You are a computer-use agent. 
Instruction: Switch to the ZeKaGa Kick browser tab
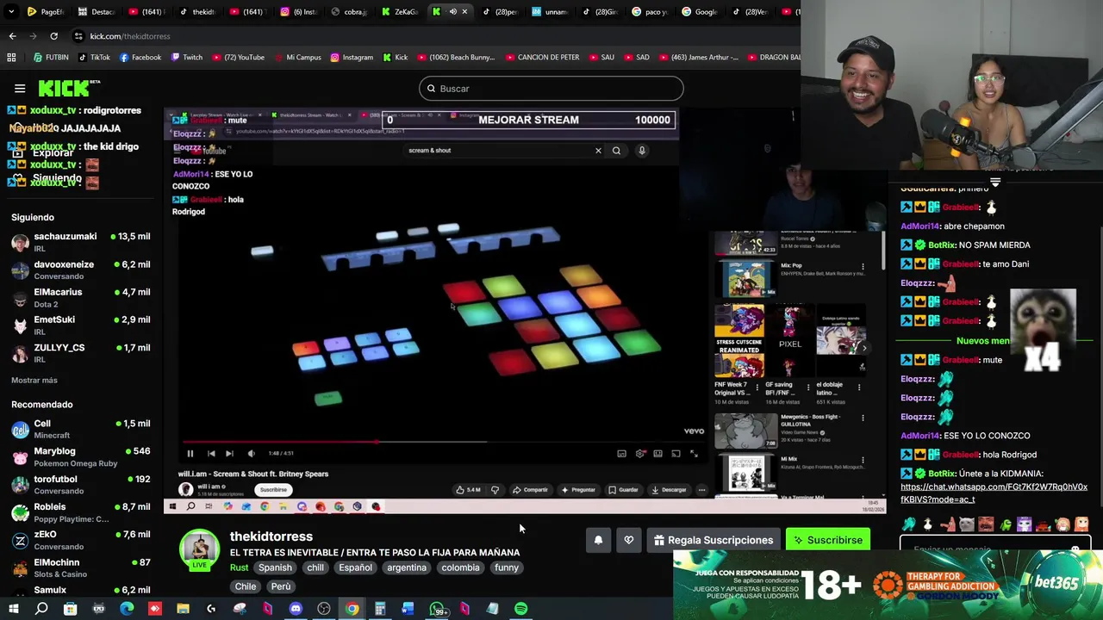[x=399, y=12]
